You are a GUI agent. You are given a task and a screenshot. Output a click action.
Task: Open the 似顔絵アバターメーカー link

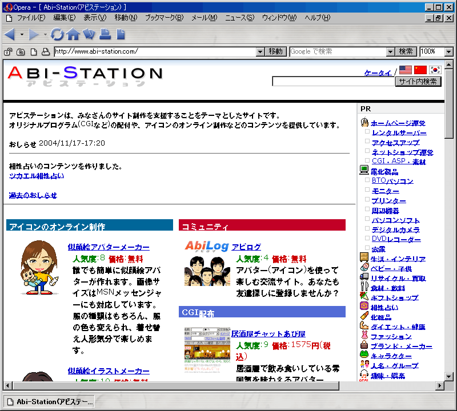point(109,247)
